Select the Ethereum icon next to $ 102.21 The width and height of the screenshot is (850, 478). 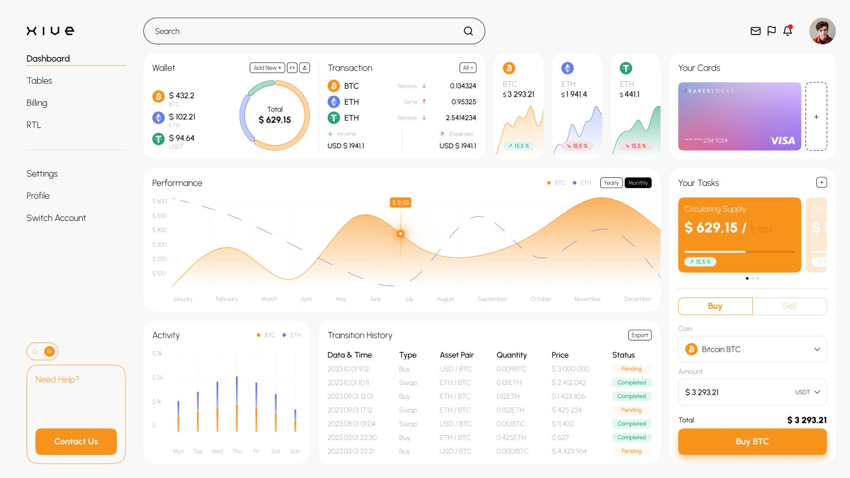pyautogui.click(x=158, y=117)
